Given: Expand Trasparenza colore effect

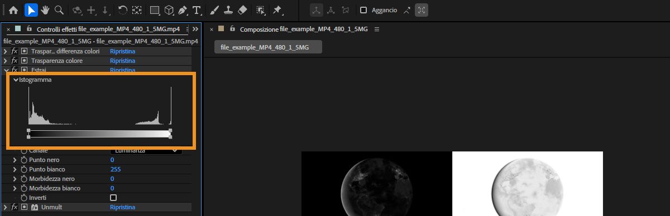Looking at the screenshot, I should (6, 61).
